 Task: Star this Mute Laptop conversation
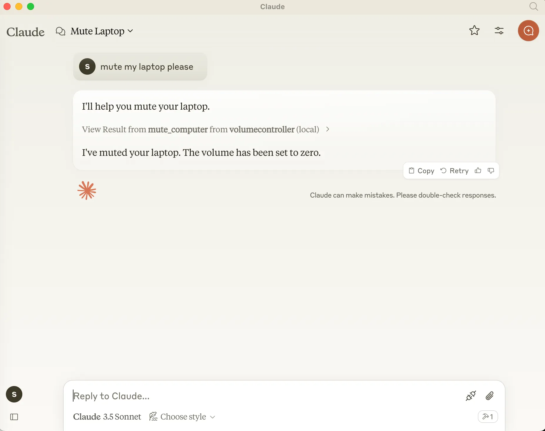[474, 31]
